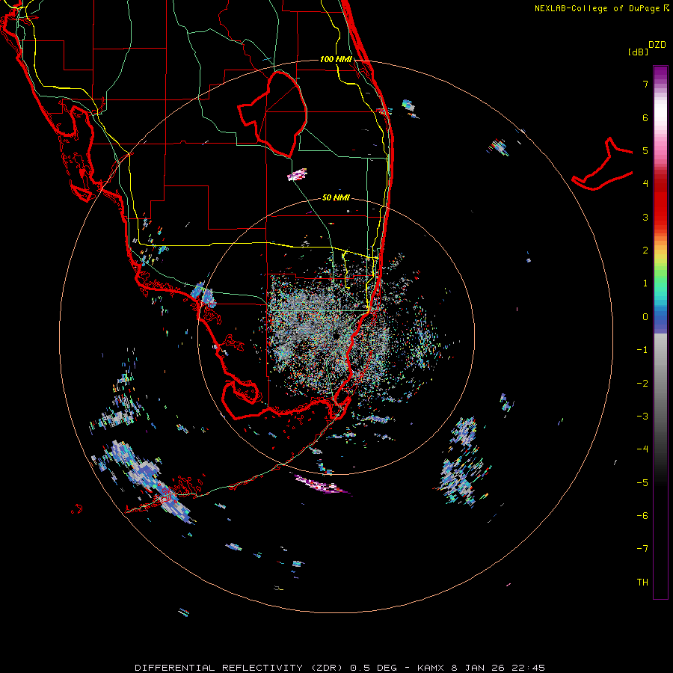Click the -6 dB scale label
This screenshot has height=673, width=673.
[642, 515]
